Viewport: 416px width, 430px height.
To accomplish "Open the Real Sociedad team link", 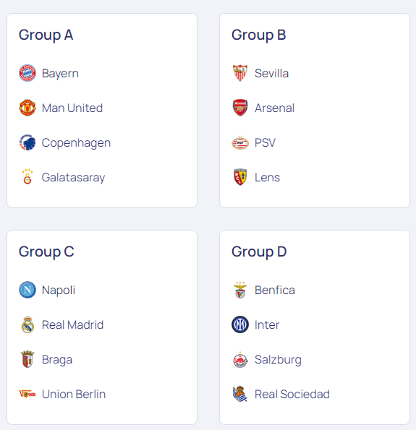I will [281, 394].
